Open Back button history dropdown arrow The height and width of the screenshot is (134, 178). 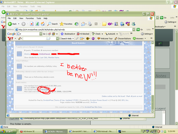(19, 24)
